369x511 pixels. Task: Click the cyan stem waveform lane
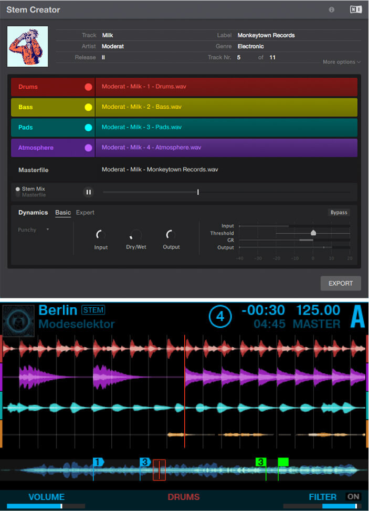[184, 408]
